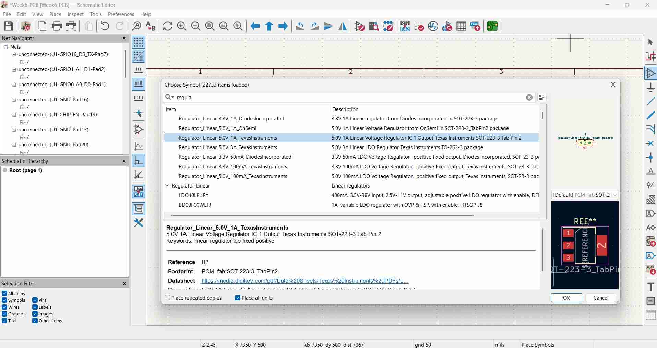
Task: Open the simulator tool
Action: point(433,26)
